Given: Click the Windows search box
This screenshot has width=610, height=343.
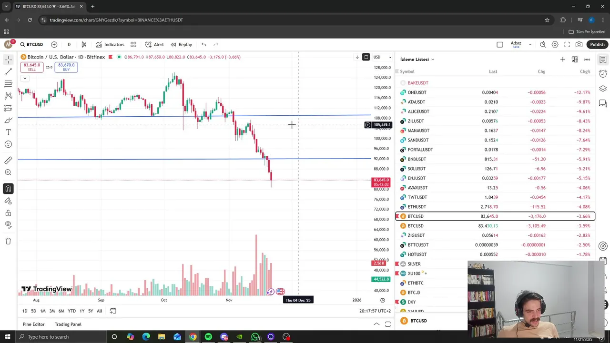Looking at the screenshot, I should pyautogui.click(x=61, y=337).
